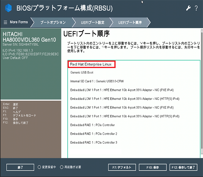Select Embedded LOM NIC (PXE IPv4) entry

click(x=122, y=90)
